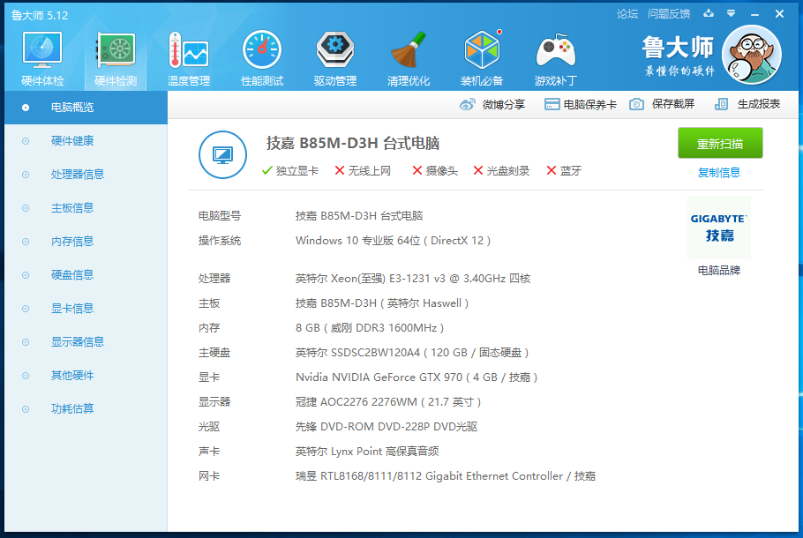Click the Lynx Point 高保真音频 value
Image resolution: width=803 pixels, height=538 pixels.
coord(367,452)
